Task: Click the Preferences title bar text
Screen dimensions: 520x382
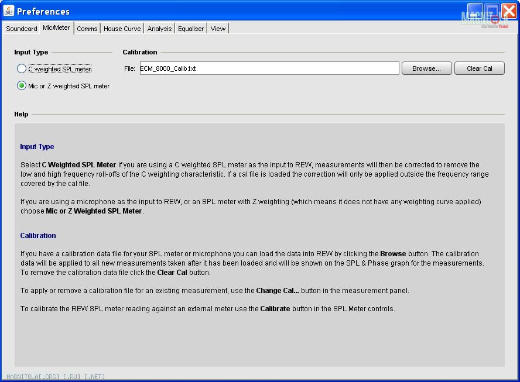Action: click(43, 12)
